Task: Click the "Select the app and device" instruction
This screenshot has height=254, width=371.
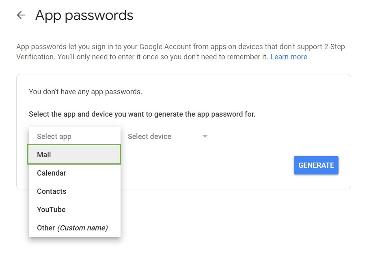Action: (142, 114)
